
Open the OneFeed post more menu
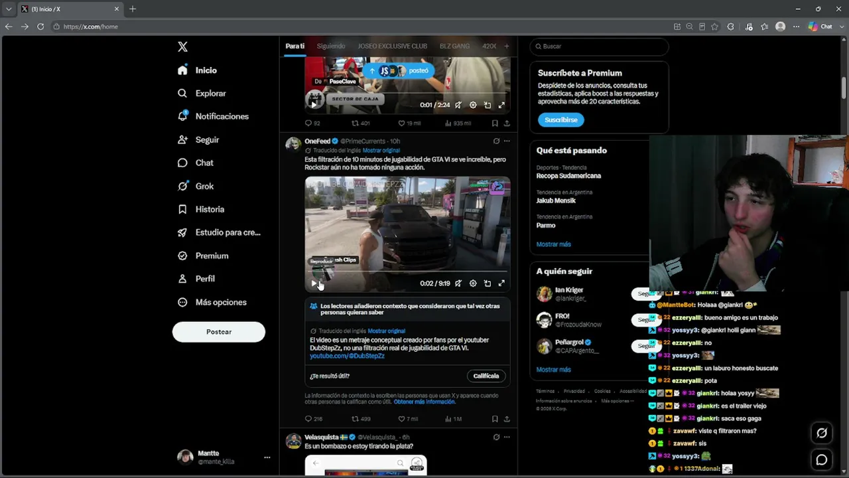click(x=507, y=141)
